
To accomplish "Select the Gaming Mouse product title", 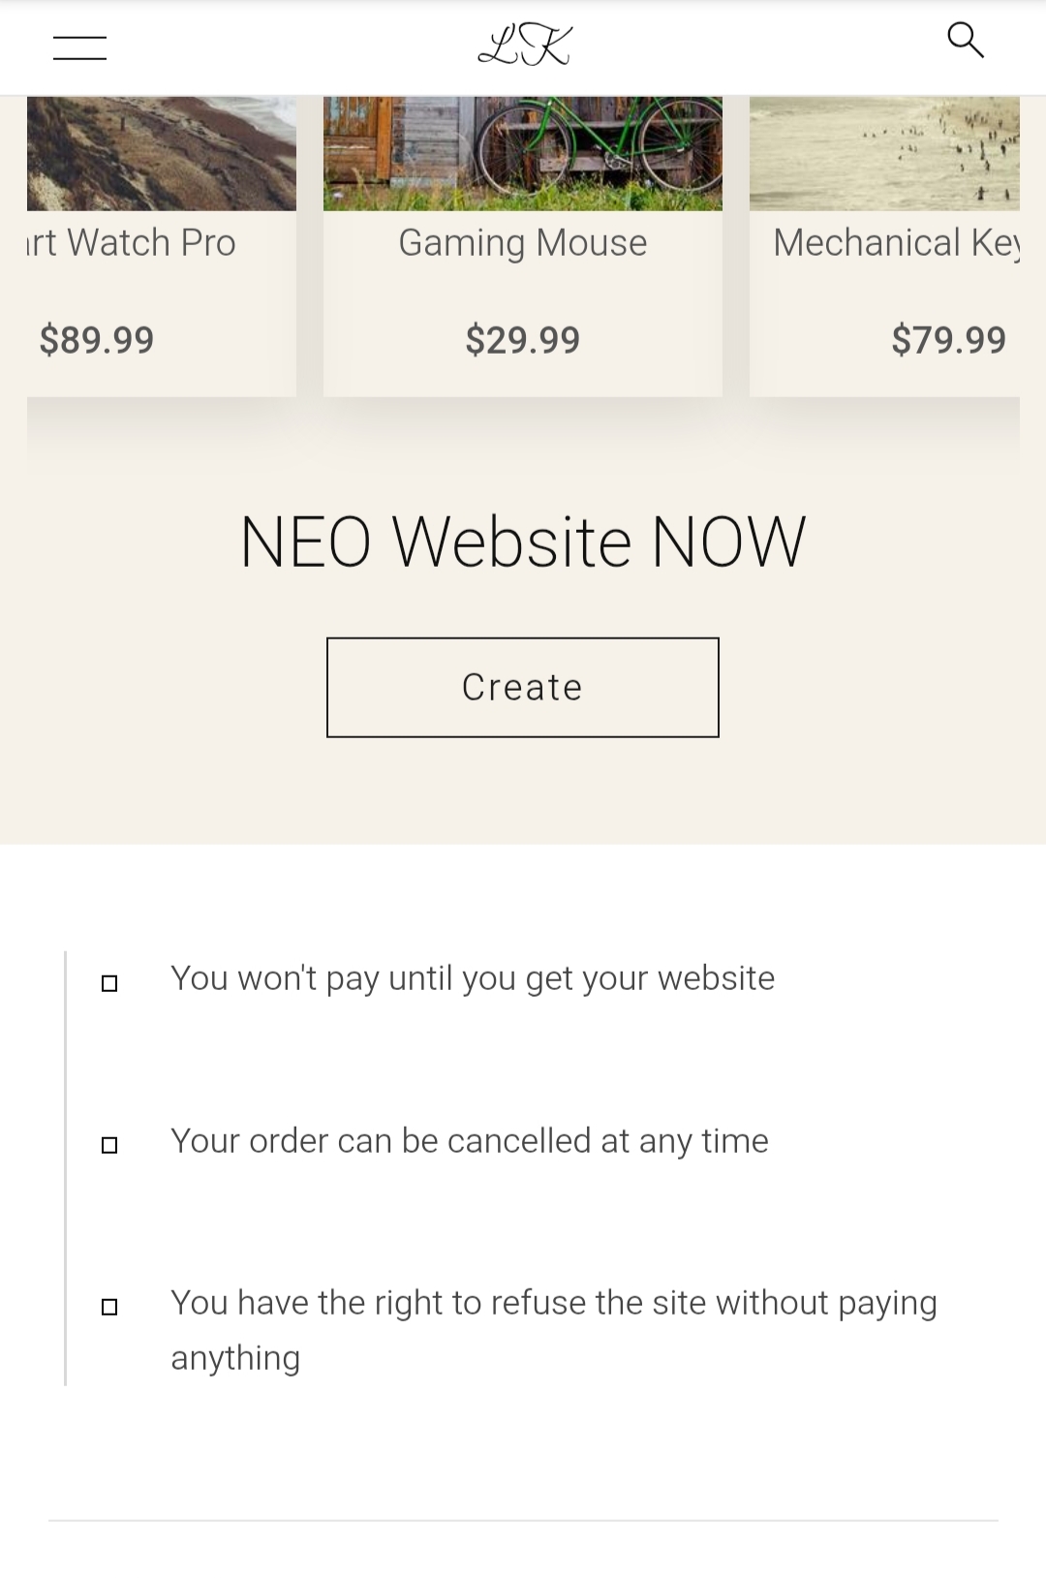I will [x=523, y=243].
